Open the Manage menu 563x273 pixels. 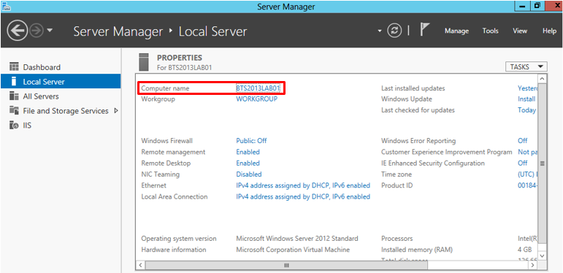click(x=456, y=31)
